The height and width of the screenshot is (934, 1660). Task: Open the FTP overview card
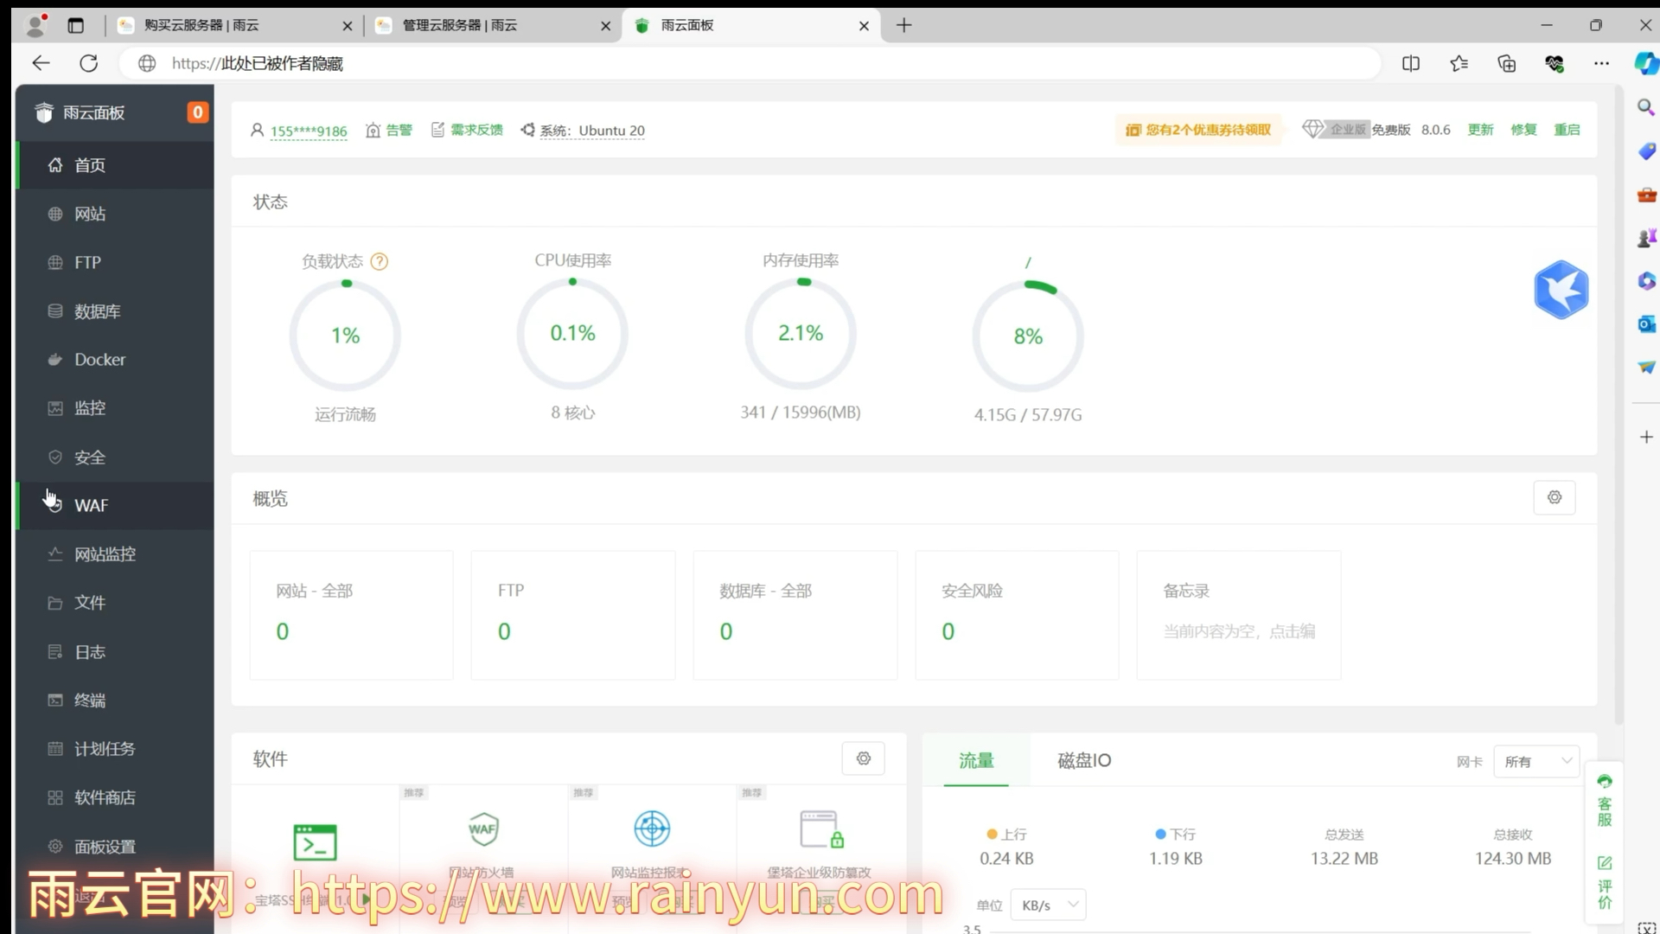(x=573, y=615)
